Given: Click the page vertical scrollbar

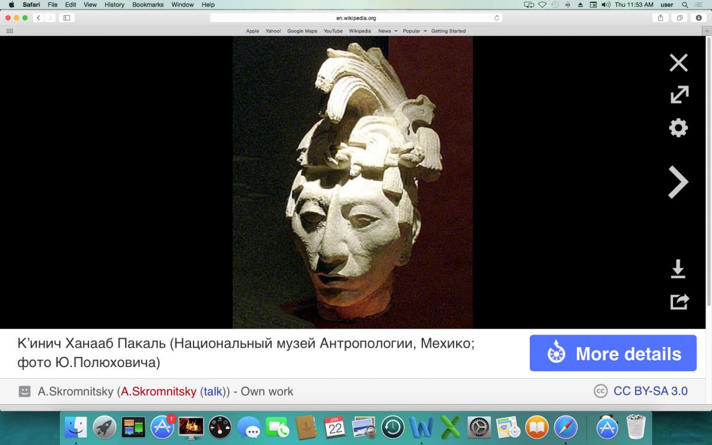Looking at the screenshot, I should click(709, 172).
